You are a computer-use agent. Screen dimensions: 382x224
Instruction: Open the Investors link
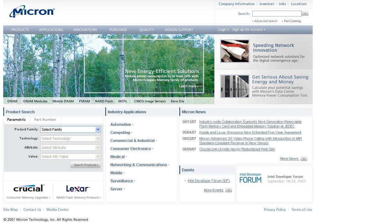[267, 4]
